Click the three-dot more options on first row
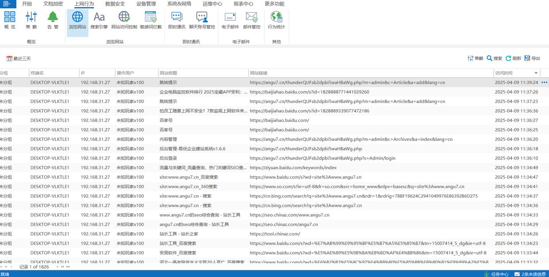 click(x=544, y=82)
